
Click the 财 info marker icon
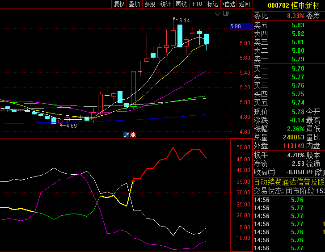tap(127, 134)
